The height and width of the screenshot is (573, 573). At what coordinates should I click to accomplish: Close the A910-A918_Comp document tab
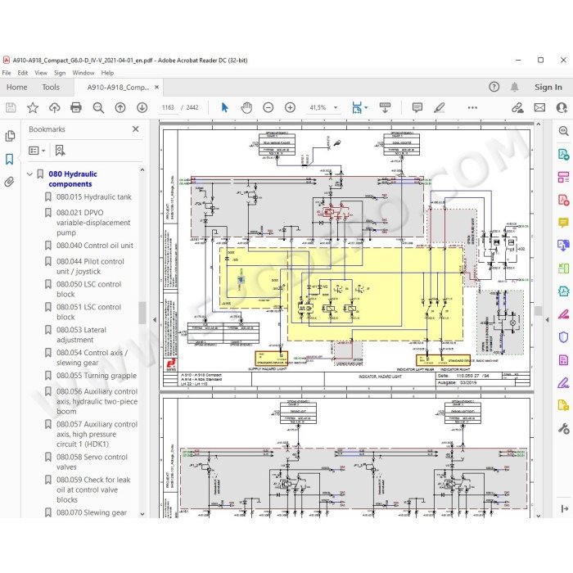tap(157, 87)
